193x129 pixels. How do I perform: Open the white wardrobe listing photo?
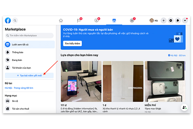[123, 82]
